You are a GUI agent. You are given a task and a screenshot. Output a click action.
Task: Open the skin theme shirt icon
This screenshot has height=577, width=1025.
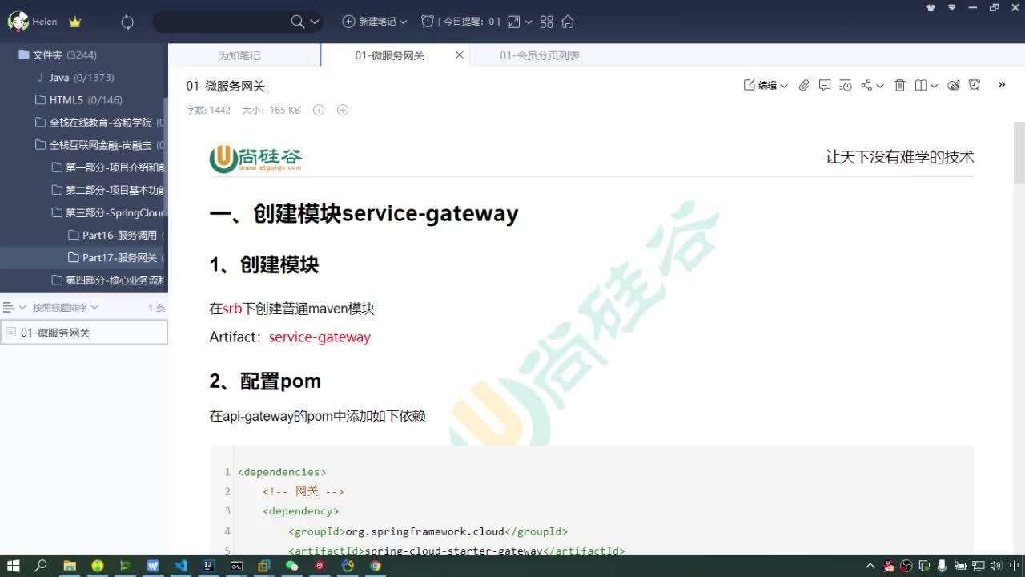(931, 7)
